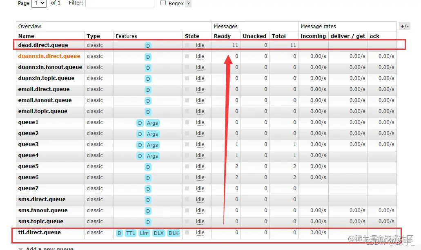
Task: Open queue6 details
Action: [28, 177]
